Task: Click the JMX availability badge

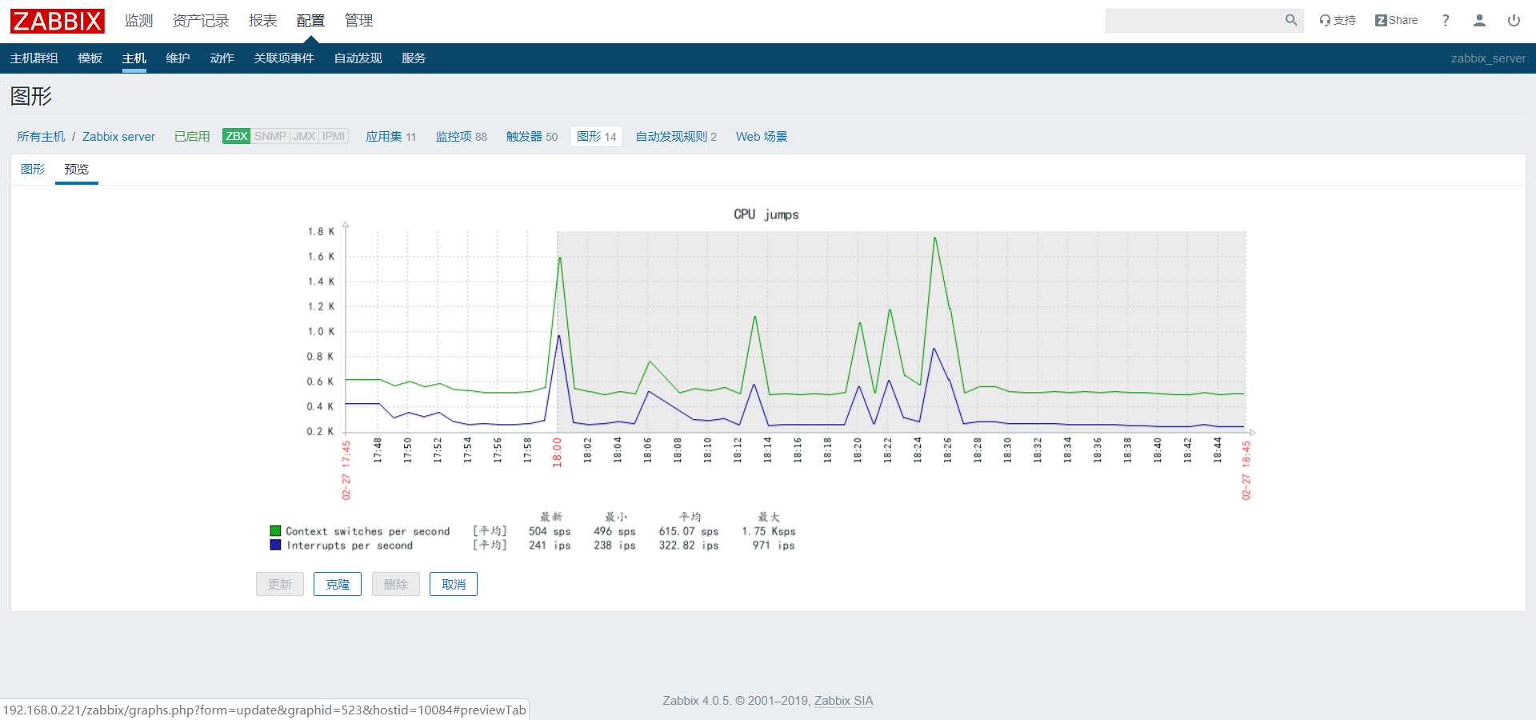Action: point(304,136)
